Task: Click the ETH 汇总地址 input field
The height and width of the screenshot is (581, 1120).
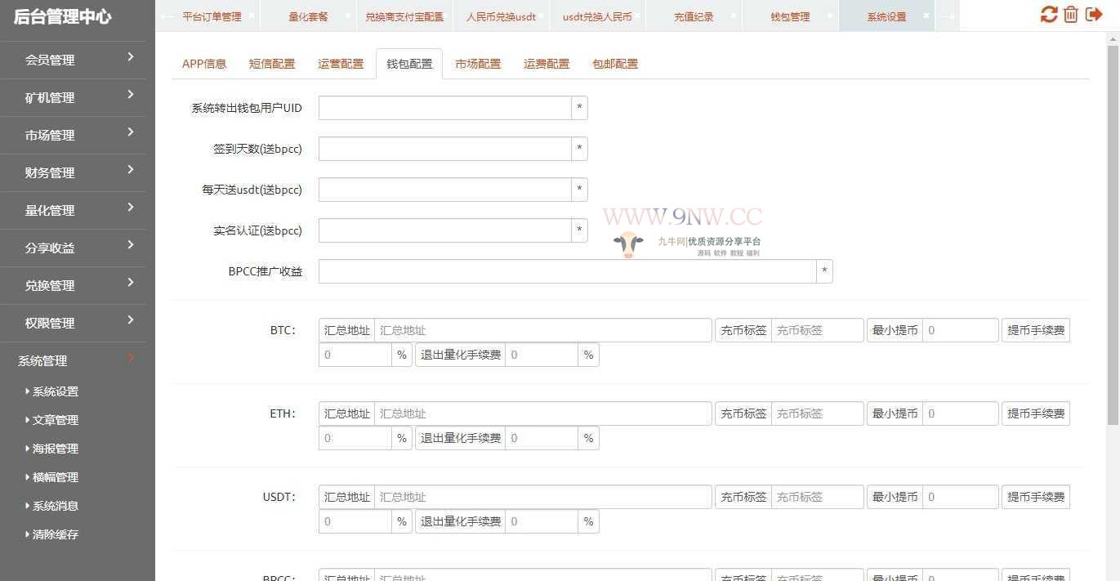Action: 542,413
